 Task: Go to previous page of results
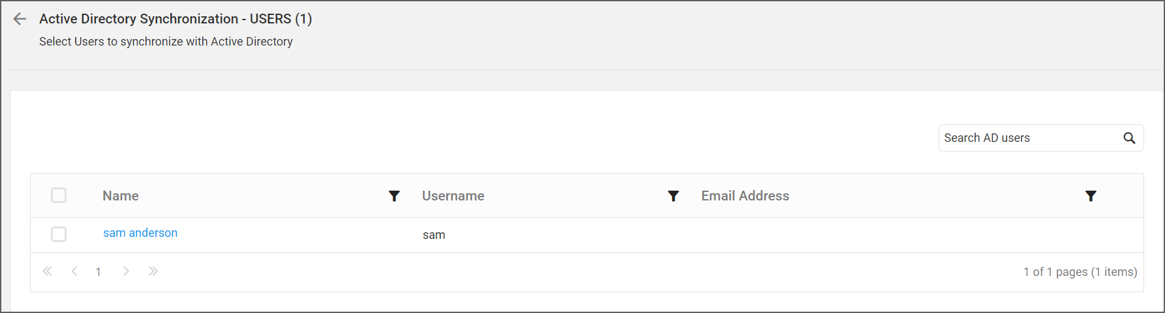pyautogui.click(x=74, y=271)
